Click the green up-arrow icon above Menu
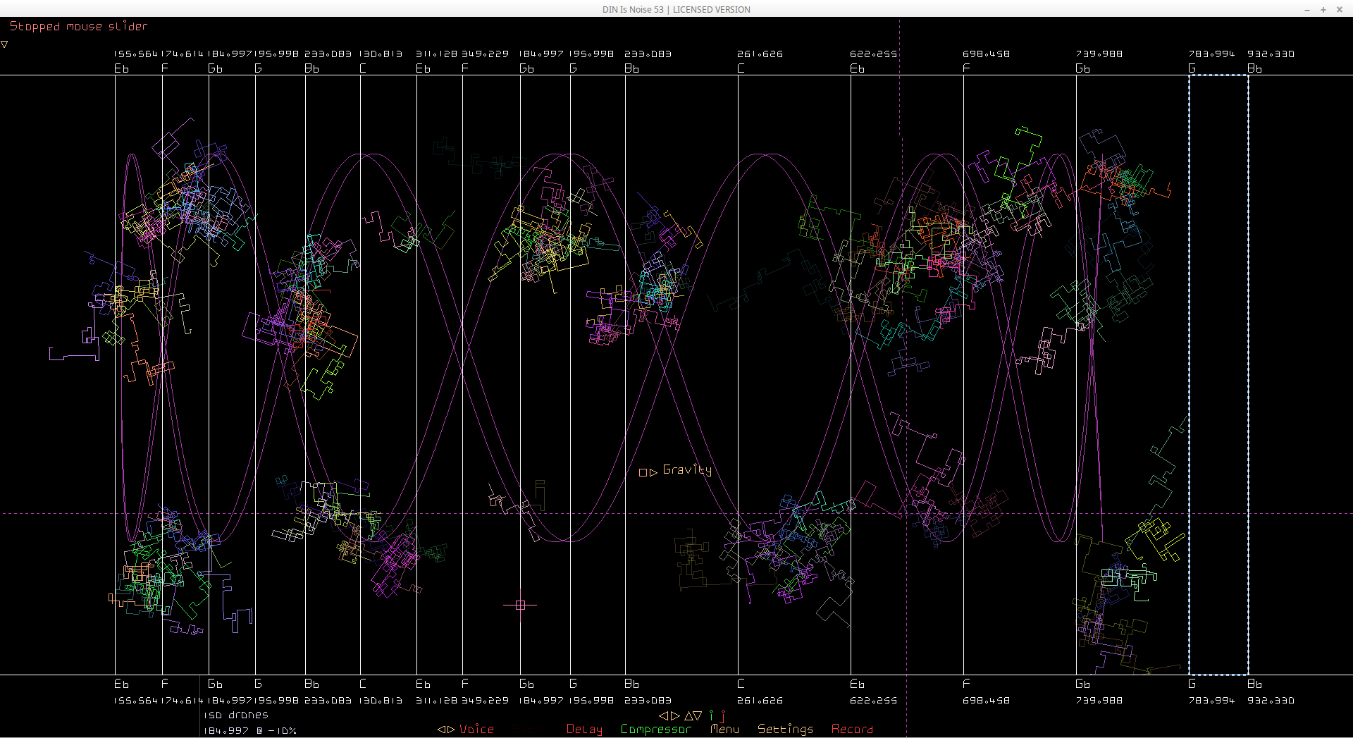 coord(711,715)
